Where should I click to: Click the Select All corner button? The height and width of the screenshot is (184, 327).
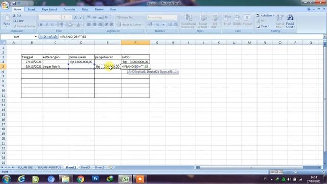point(3,43)
